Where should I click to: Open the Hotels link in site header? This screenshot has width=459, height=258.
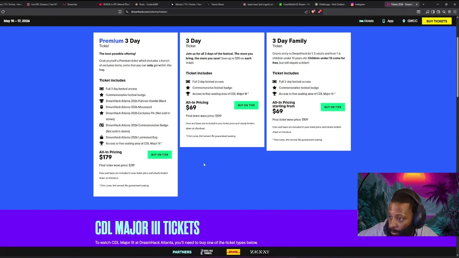[x=366, y=21]
